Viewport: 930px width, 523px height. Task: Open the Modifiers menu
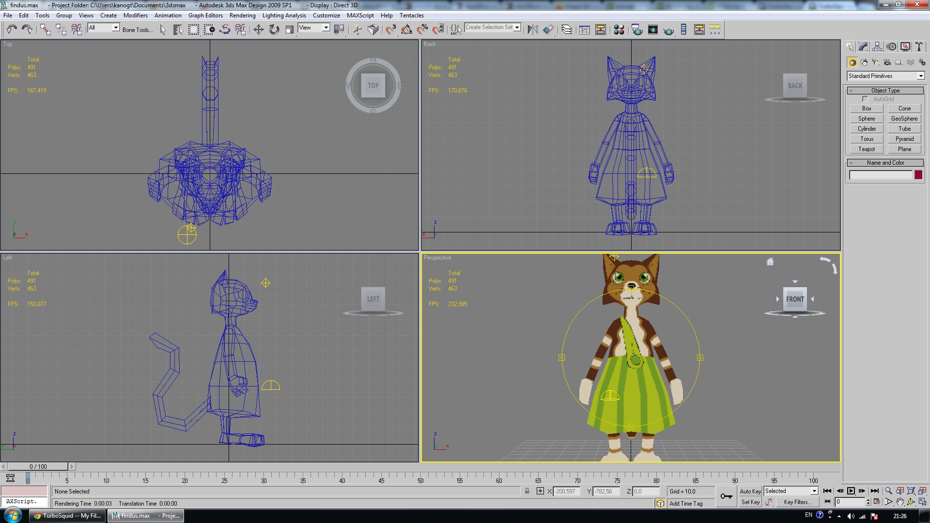coord(135,15)
